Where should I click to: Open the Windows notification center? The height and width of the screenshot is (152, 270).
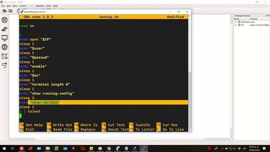(x=265, y=148)
